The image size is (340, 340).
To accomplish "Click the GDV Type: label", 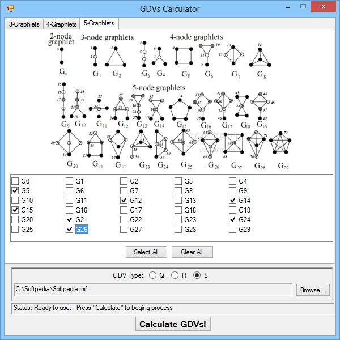I will point(128,275).
